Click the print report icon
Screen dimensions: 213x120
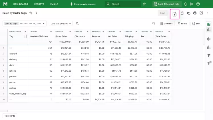195,13
